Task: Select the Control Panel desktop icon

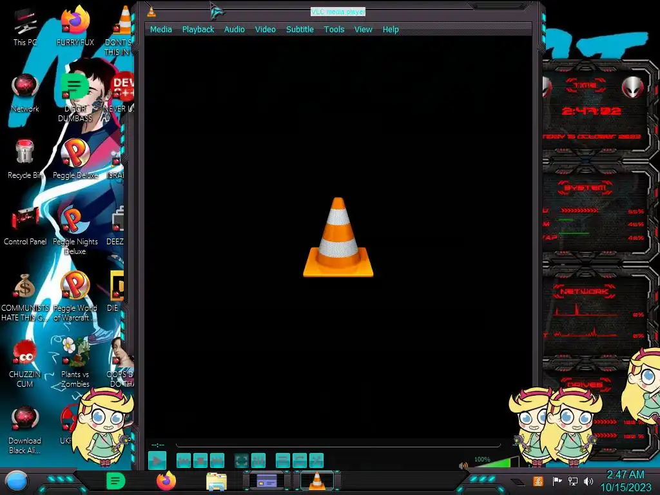Action: 24,226
